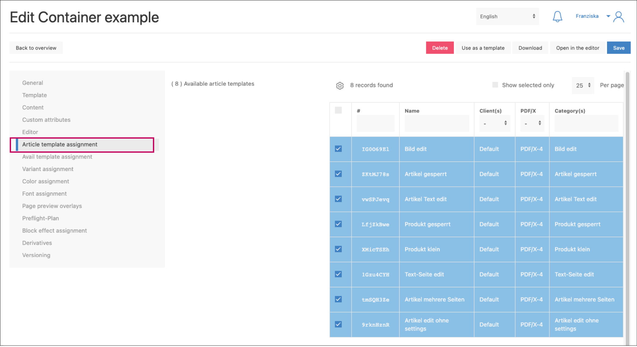
Task: Open the per page count dropdown
Action: (x=583, y=85)
